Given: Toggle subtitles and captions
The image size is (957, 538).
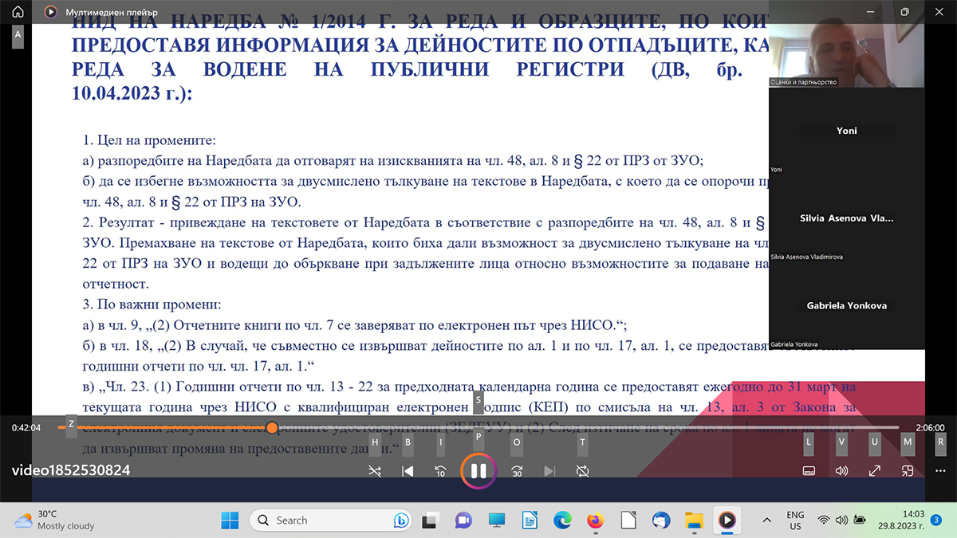Looking at the screenshot, I should point(809,471).
